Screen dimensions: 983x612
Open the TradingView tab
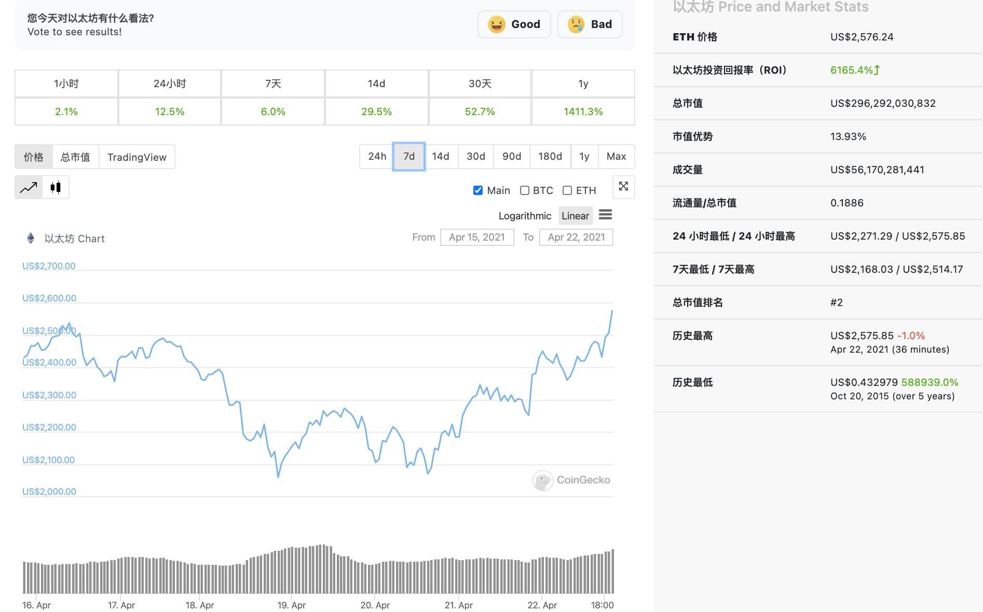[x=137, y=157]
